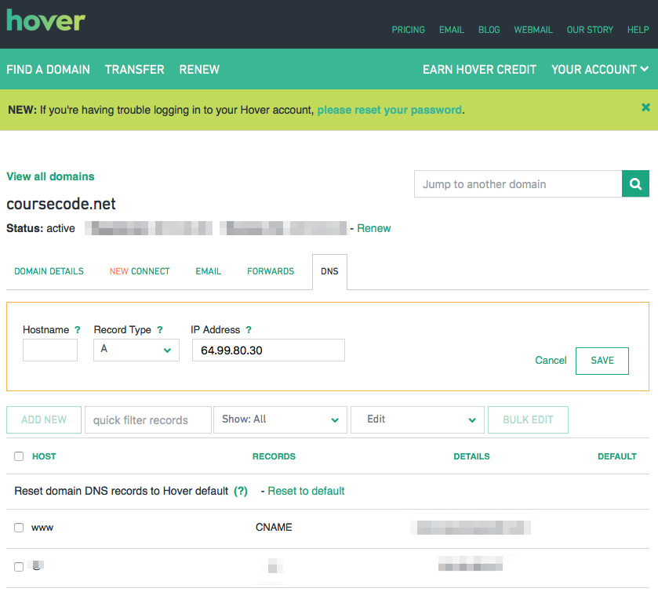Sort by the HOST column header
This screenshot has width=658, height=599.
click(x=44, y=456)
